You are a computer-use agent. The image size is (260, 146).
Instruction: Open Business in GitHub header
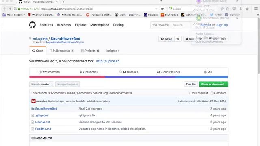pos(64,25)
